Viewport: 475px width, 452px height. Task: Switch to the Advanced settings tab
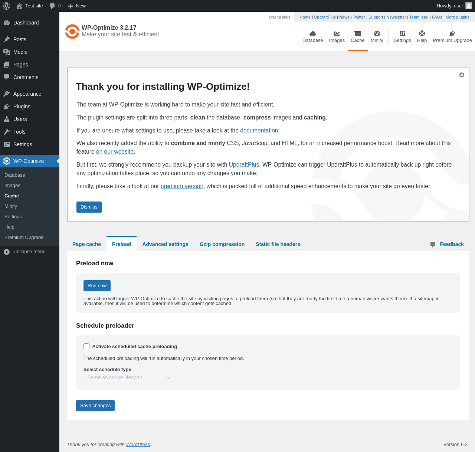pos(165,244)
